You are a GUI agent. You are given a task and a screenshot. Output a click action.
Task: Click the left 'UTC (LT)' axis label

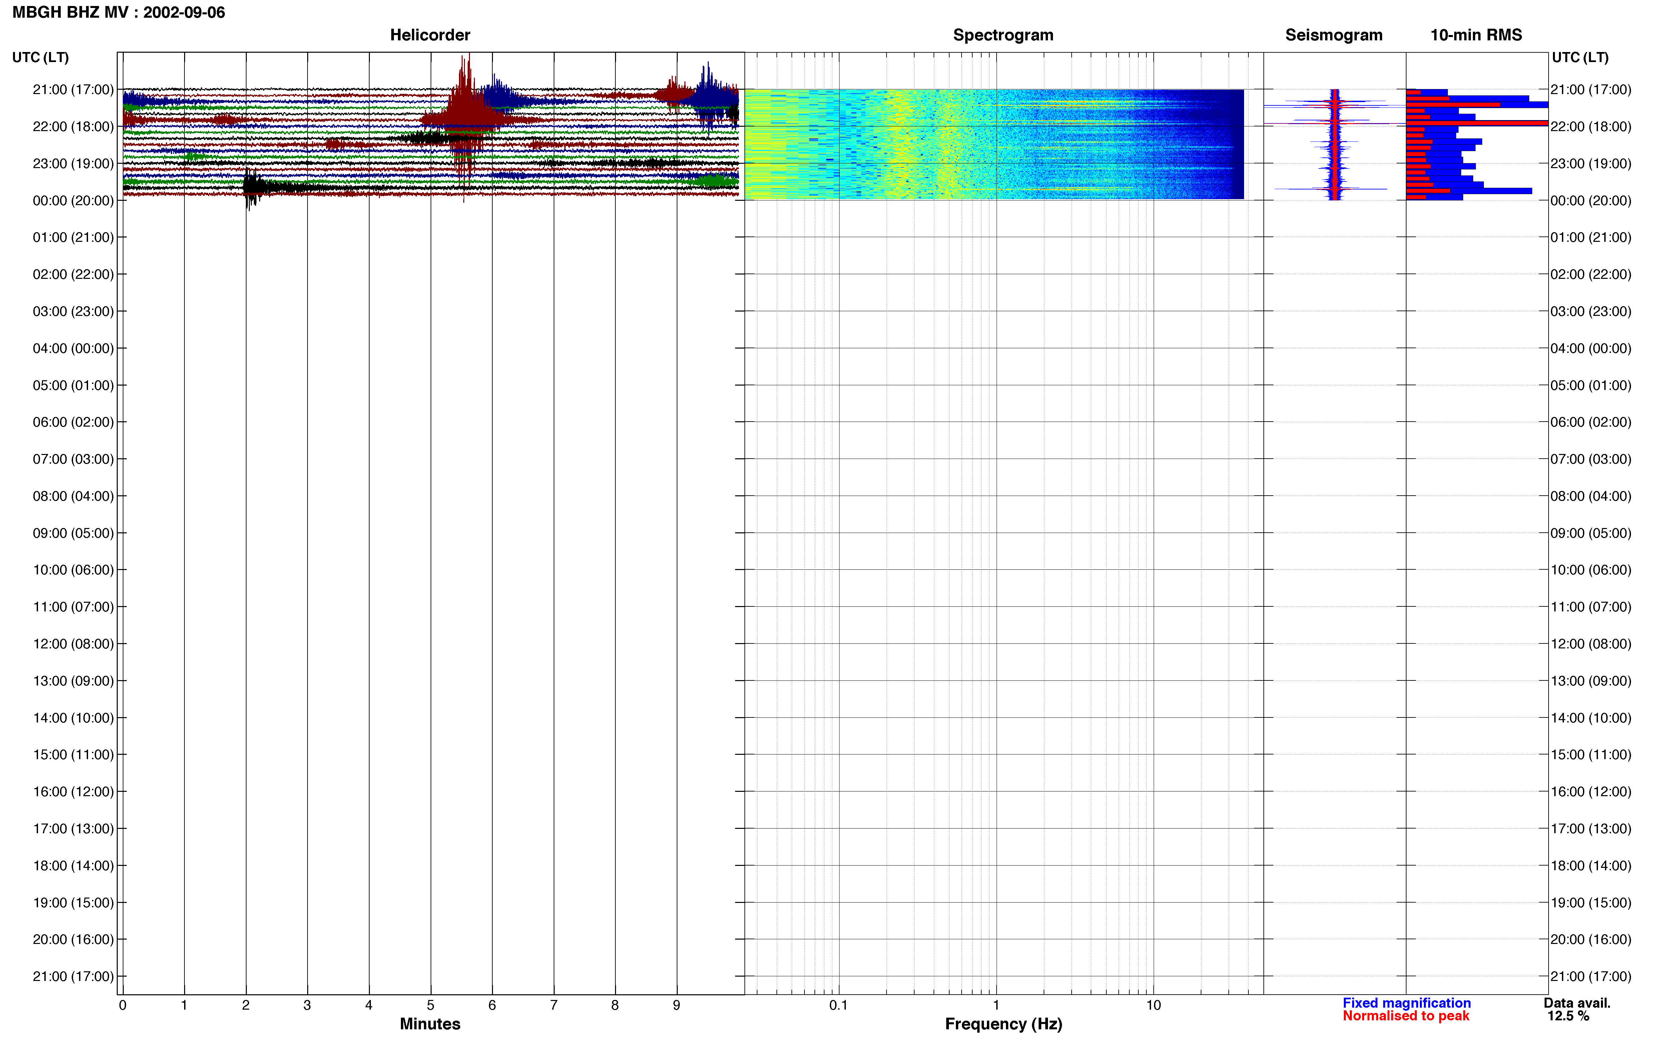tap(40, 57)
